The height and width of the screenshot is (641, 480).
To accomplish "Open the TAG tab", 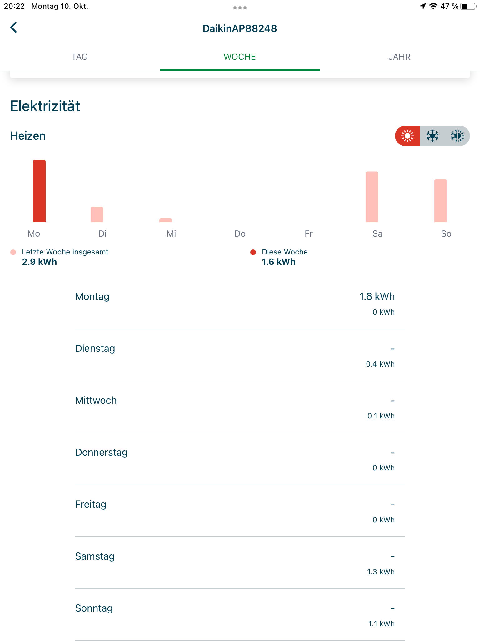I will pos(80,57).
